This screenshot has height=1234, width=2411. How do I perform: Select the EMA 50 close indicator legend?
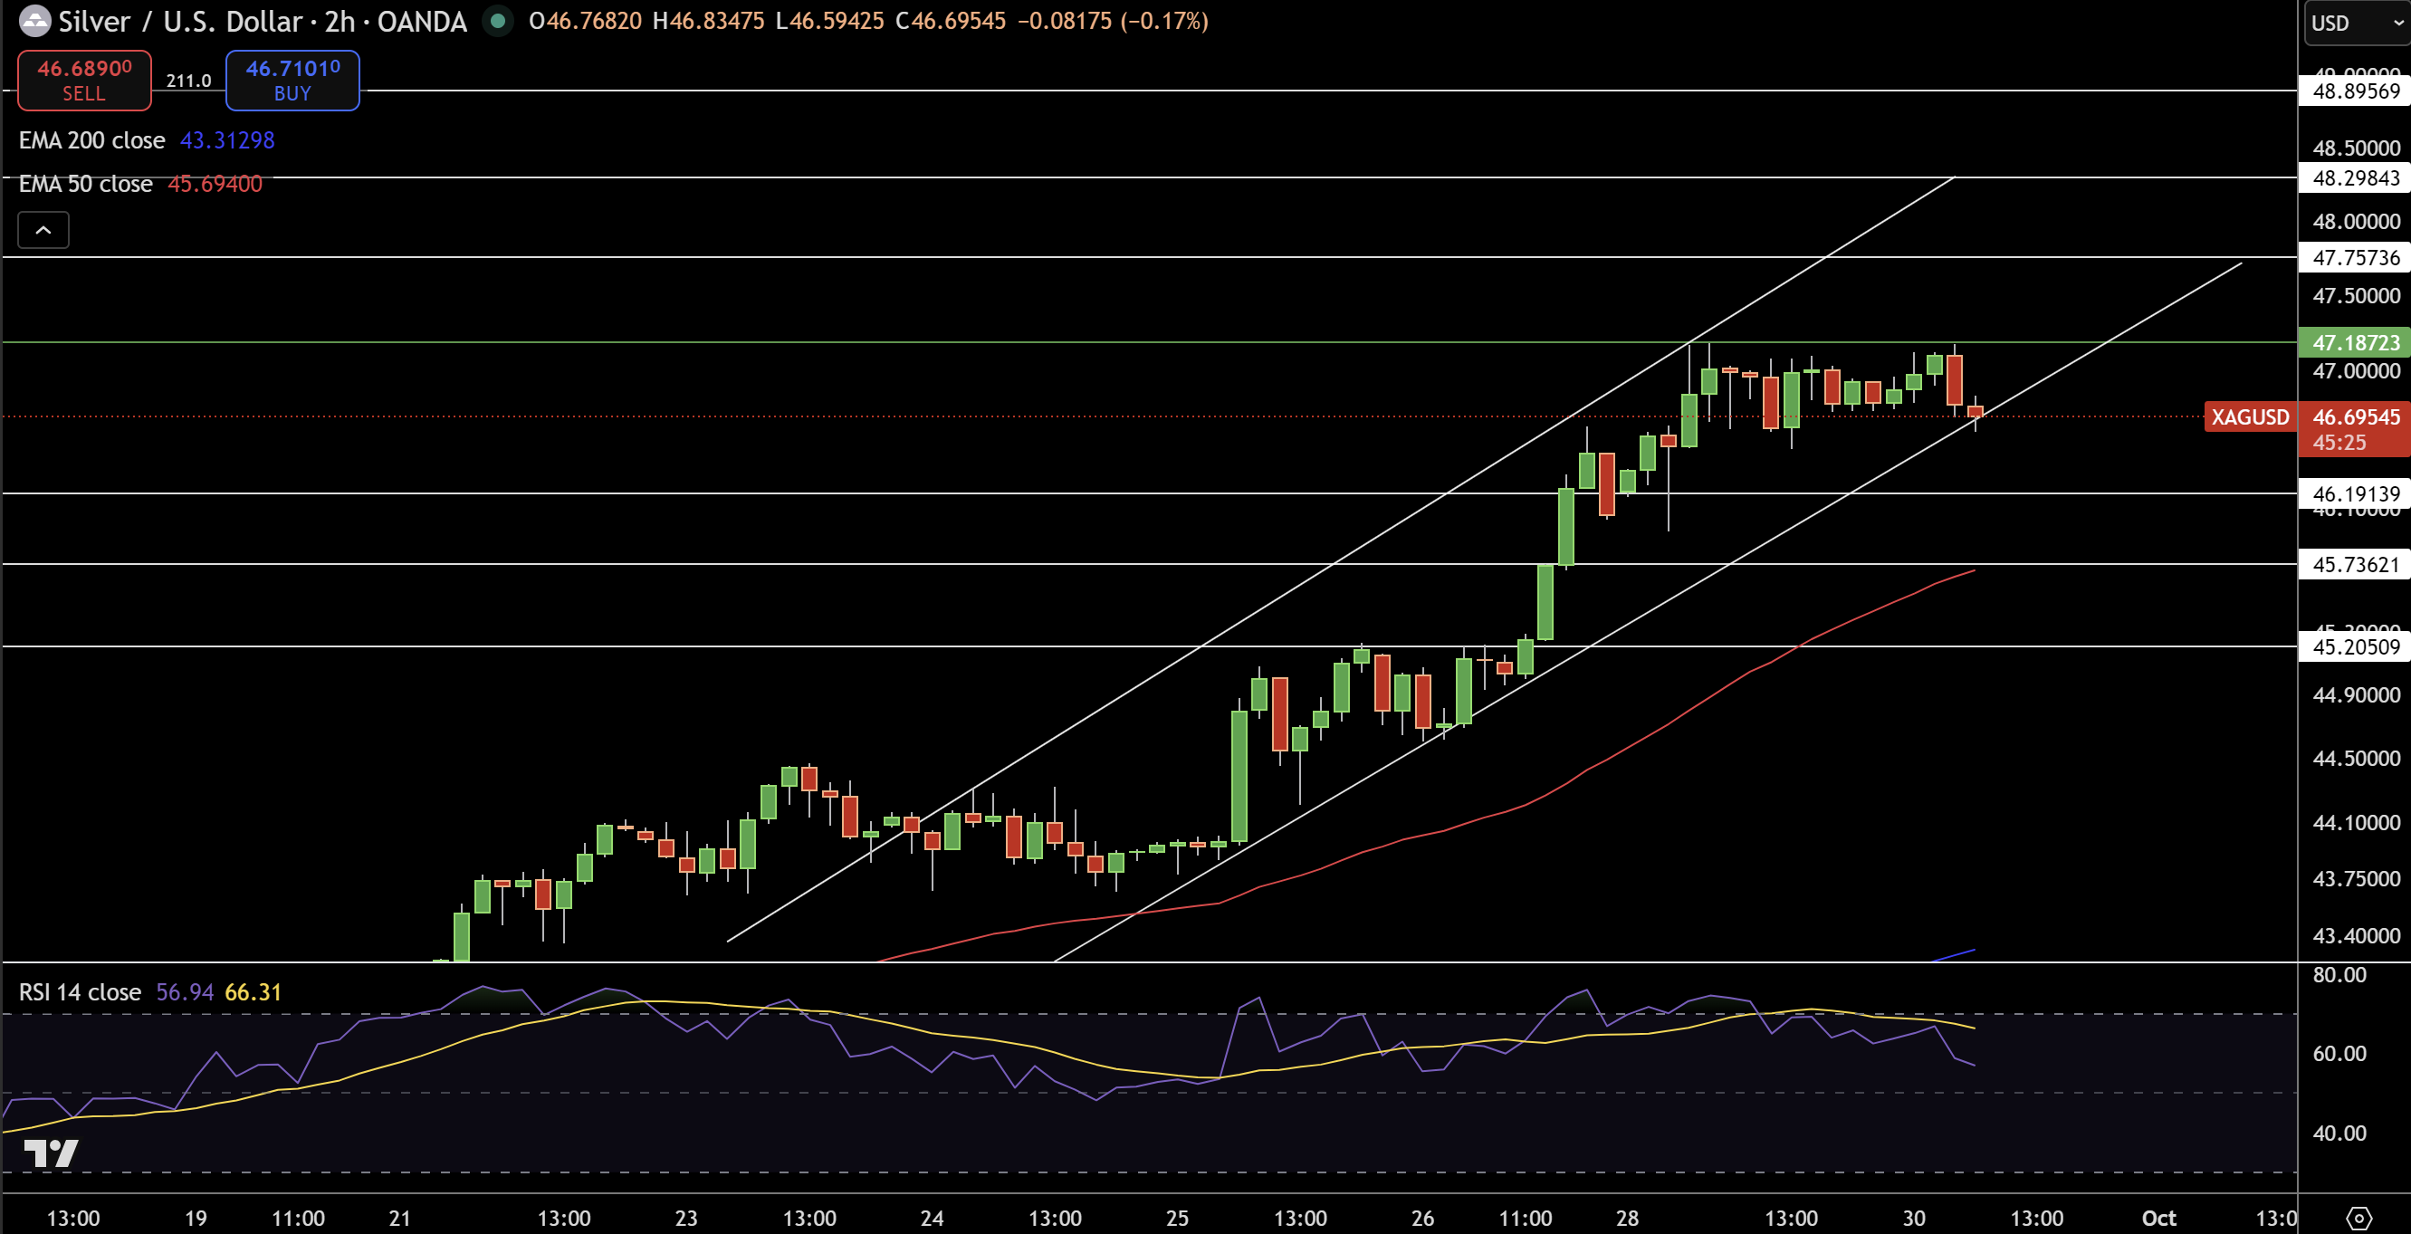[x=85, y=185]
